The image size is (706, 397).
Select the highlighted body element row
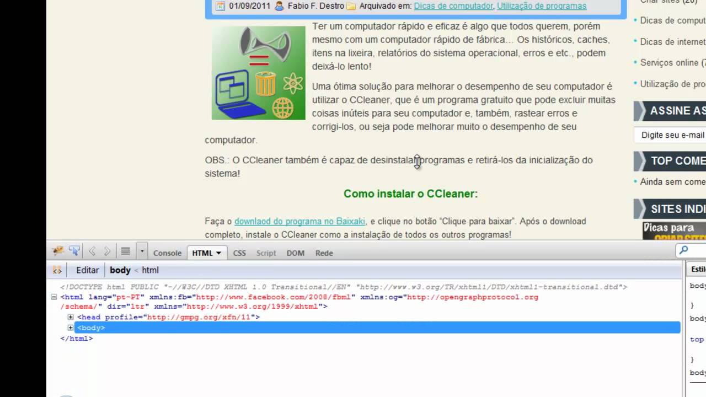pos(377,328)
